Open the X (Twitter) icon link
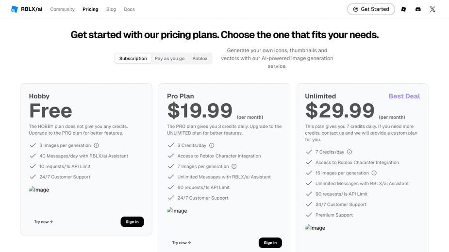The width and height of the screenshot is (449, 252). point(432,9)
